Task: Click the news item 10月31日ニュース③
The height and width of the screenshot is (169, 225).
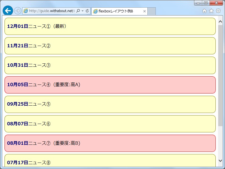Action: 110,65
